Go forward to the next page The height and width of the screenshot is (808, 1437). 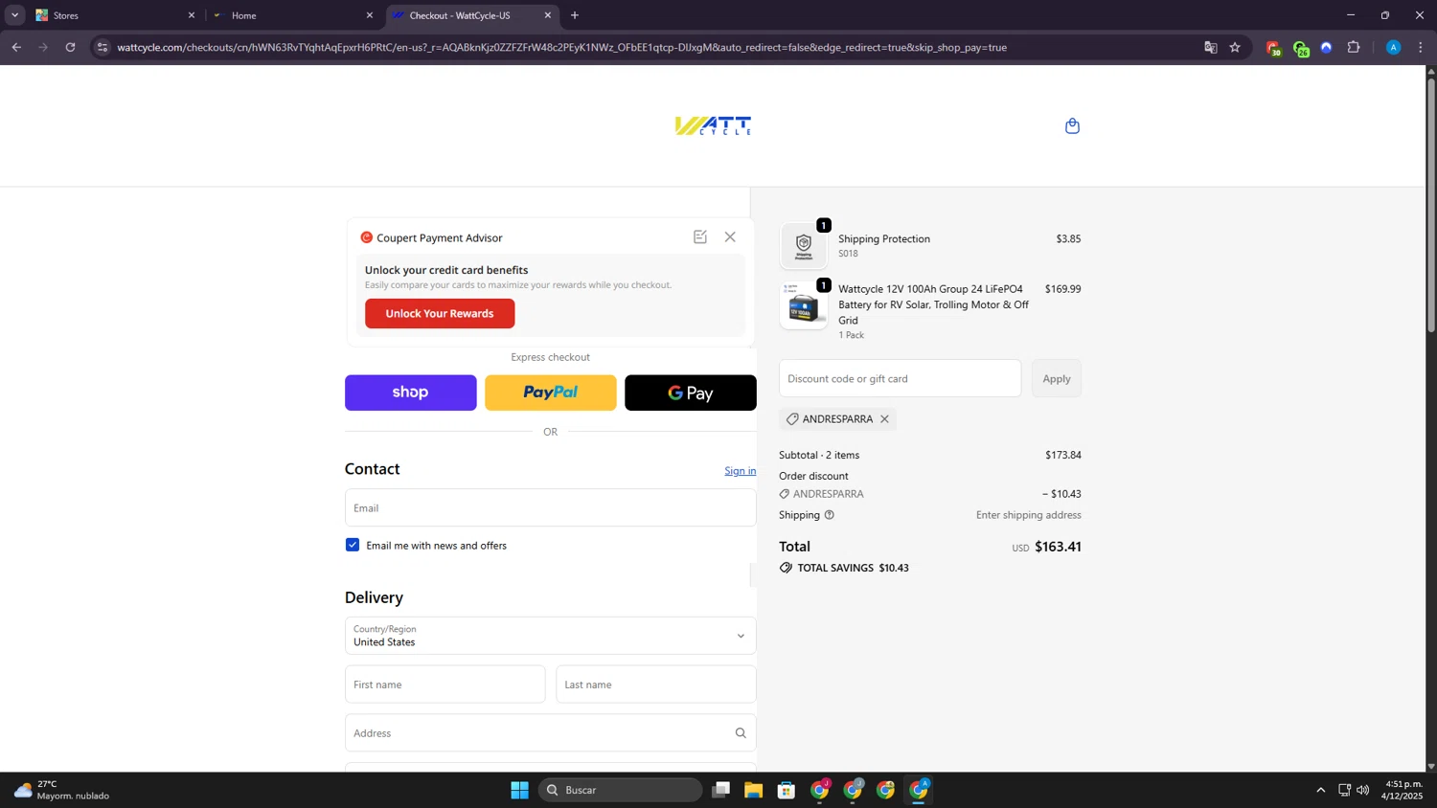coord(43,47)
